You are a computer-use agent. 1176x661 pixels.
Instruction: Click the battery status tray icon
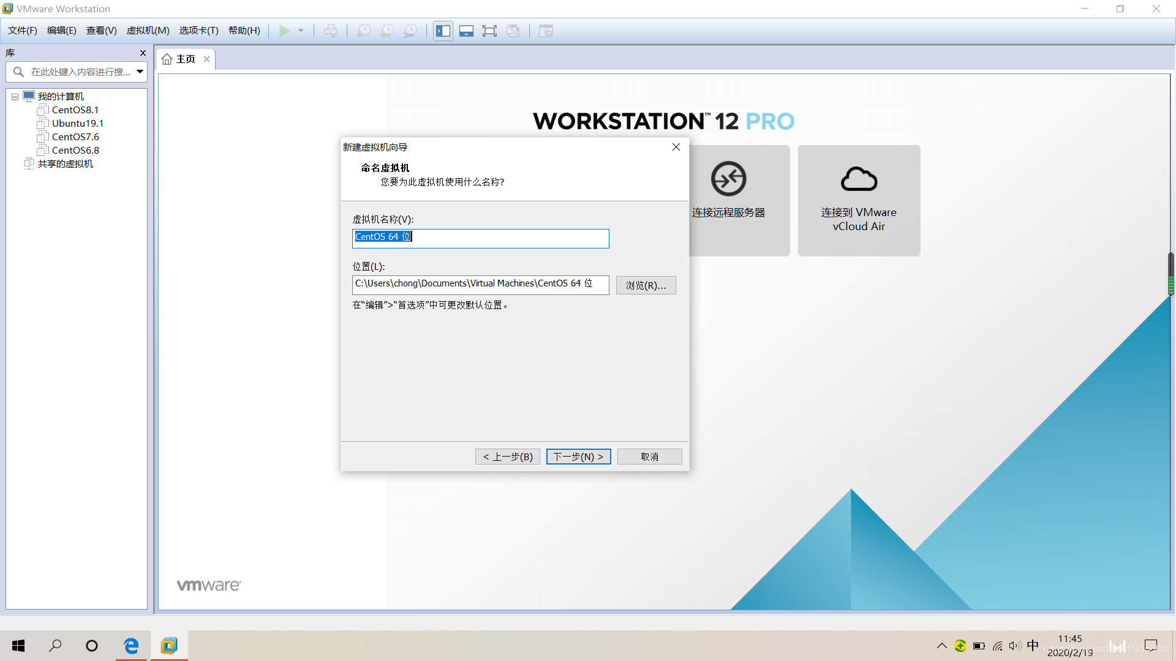point(979,646)
